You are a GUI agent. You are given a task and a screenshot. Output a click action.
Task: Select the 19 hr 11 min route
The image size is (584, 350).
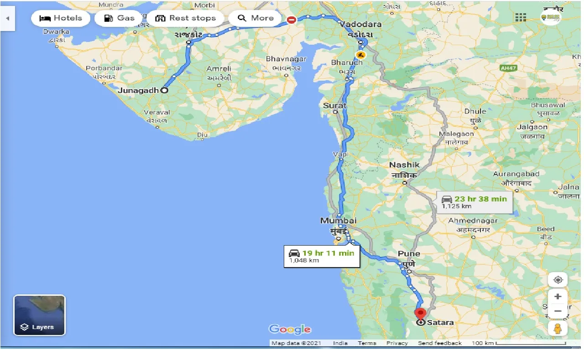coord(322,257)
